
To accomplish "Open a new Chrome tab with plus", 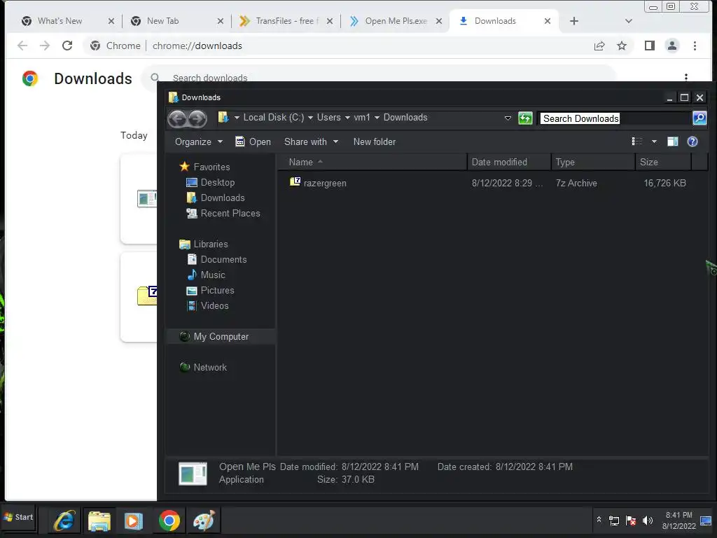I will click(x=574, y=21).
